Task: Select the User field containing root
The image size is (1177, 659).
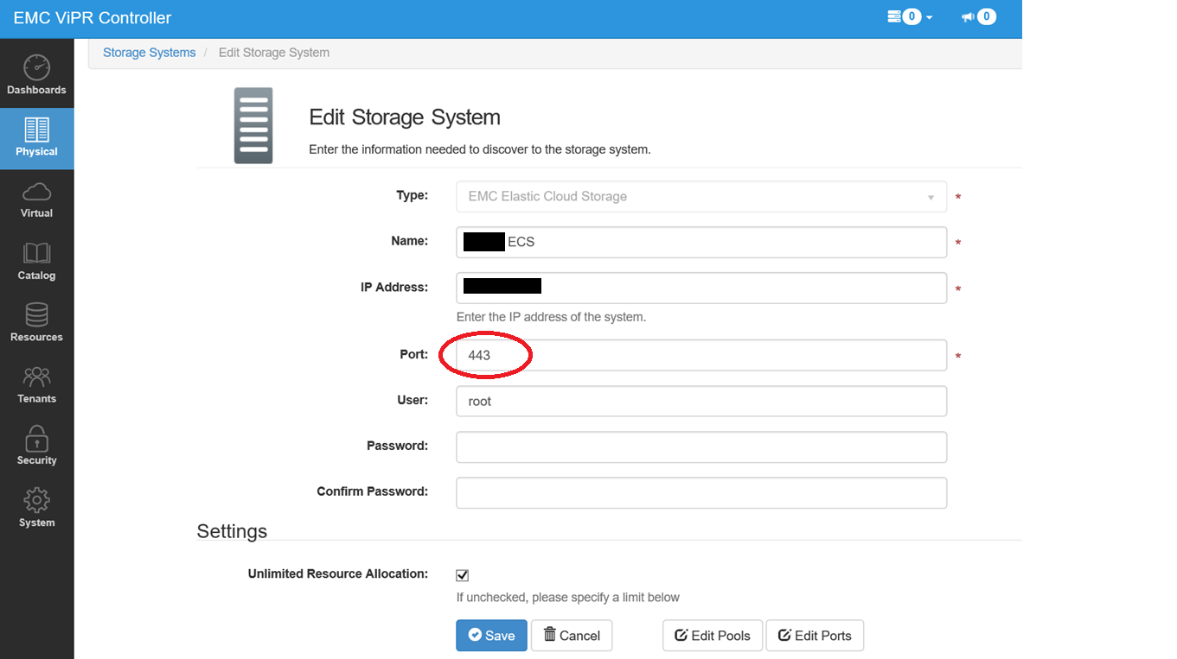Action: 700,402
